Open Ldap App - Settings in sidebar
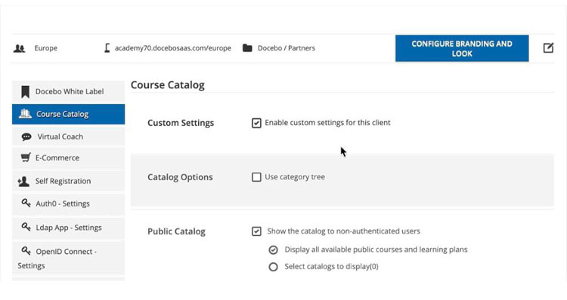Viewport: 567px width, 300px height. 68,228
